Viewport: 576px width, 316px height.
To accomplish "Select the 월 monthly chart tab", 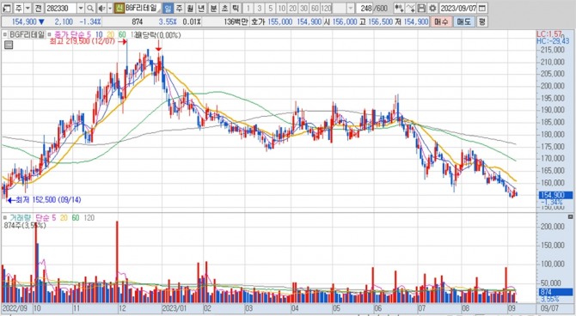I will click(x=190, y=8).
